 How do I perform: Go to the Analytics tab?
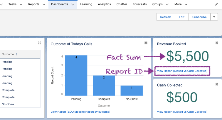click(104, 4)
